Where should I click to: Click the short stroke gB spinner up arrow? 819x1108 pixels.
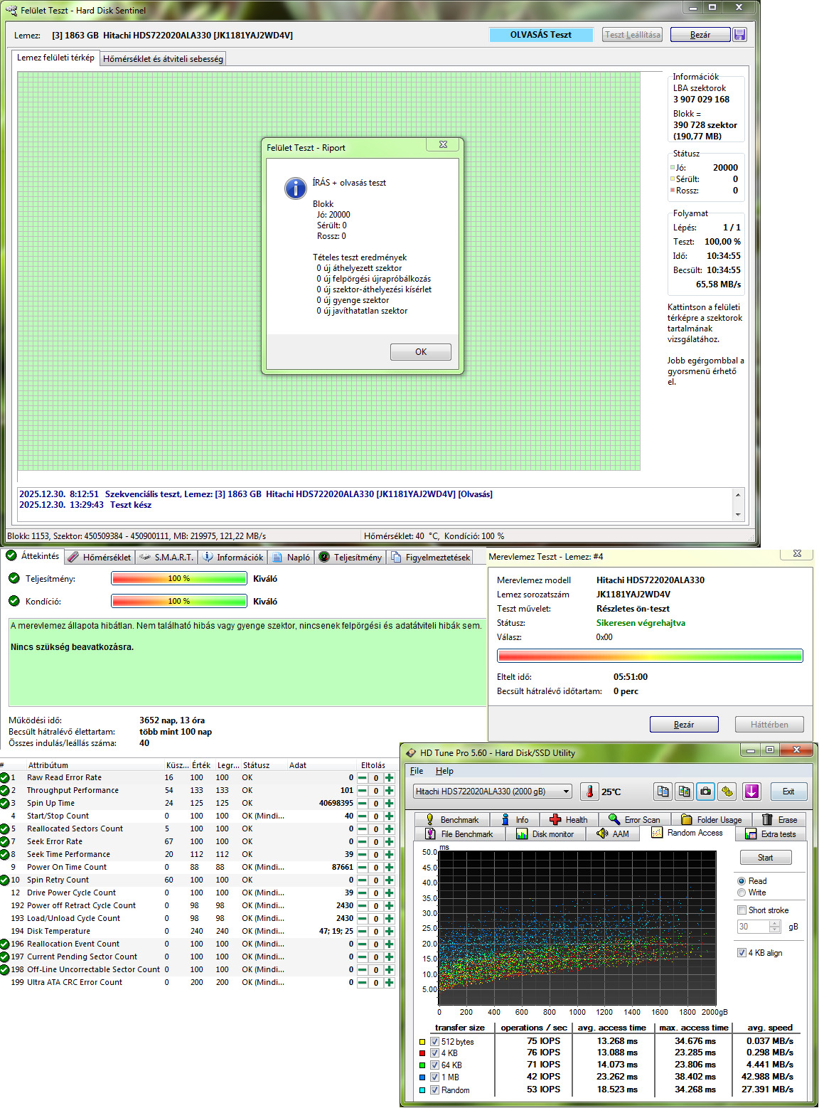[x=775, y=923]
